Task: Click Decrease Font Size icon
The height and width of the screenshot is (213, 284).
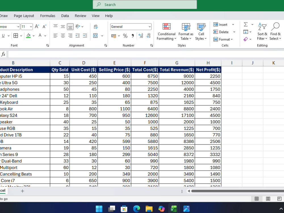Action: (x=44, y=27)
